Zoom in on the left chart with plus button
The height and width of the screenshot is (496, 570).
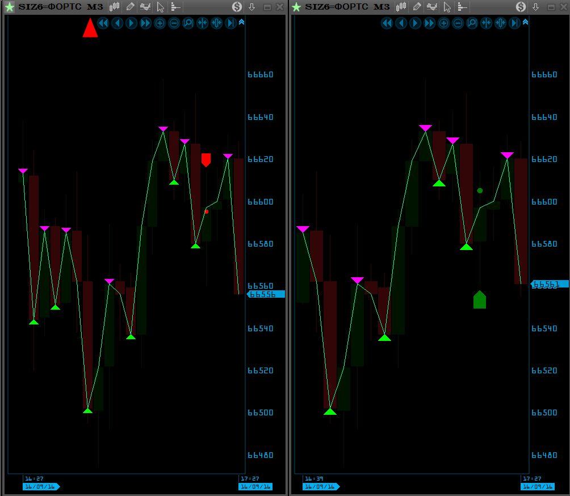tap(160, 23)
